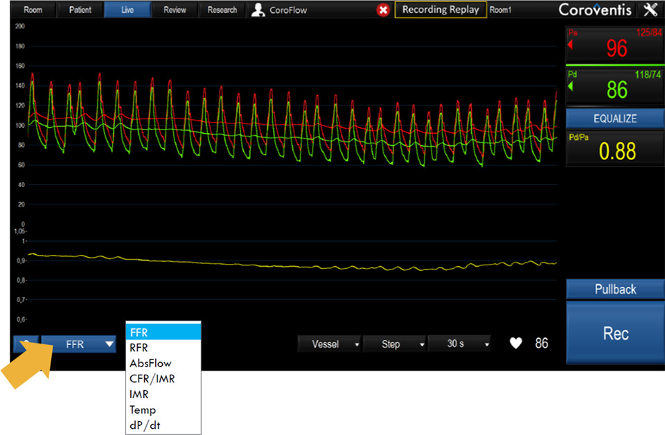Image resolution: width=665 pixels, height=435 pixels.
Task: Click the Coroventis logo
Action: [x=595, y=9]
